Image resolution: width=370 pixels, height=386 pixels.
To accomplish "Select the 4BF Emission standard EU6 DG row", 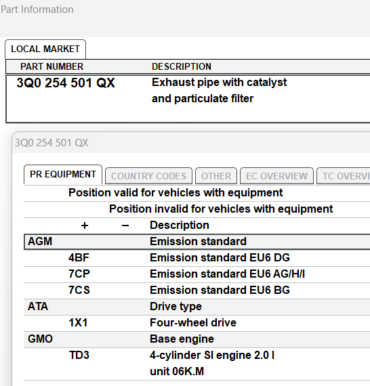I will pyautogui.click(x=197, y=258).
